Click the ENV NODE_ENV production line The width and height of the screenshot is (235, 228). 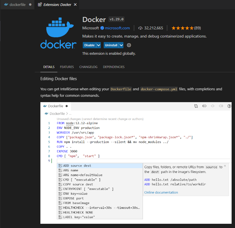click(78, 128)
